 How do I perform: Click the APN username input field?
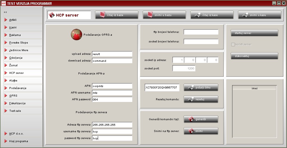coord(112,93)
